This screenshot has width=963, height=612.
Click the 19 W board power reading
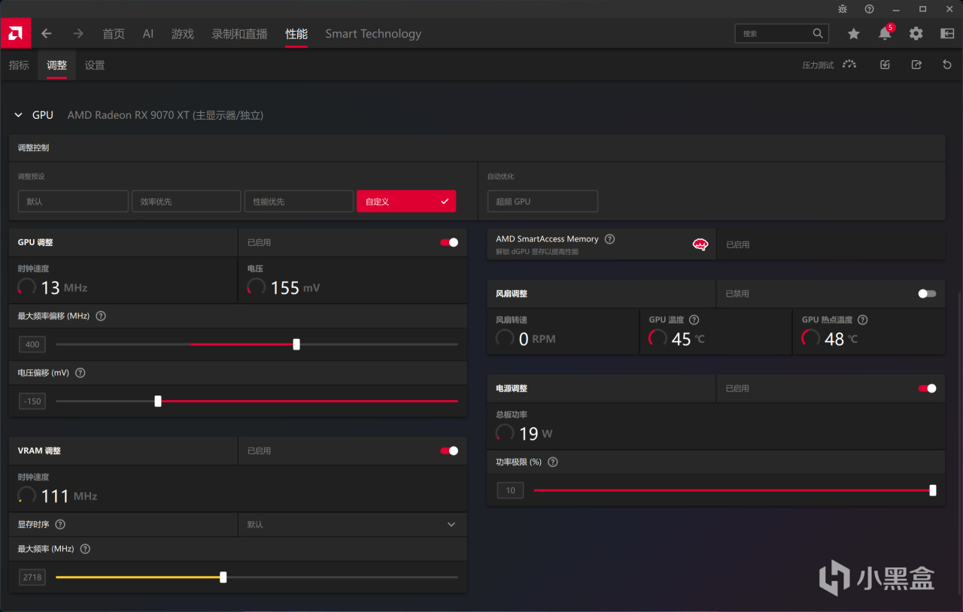point(536,434)
